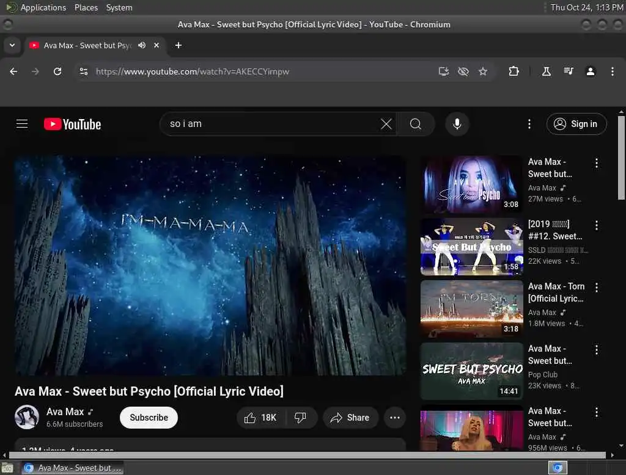Install app icon in address bar
Screen dimensions: 626x475
click(x=444, y=71)
